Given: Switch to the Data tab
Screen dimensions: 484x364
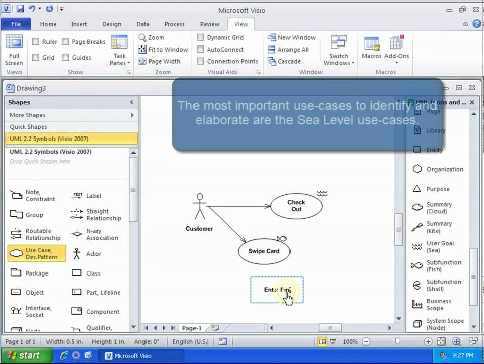Looking at the screenshot, I should (x=143, y=24).
